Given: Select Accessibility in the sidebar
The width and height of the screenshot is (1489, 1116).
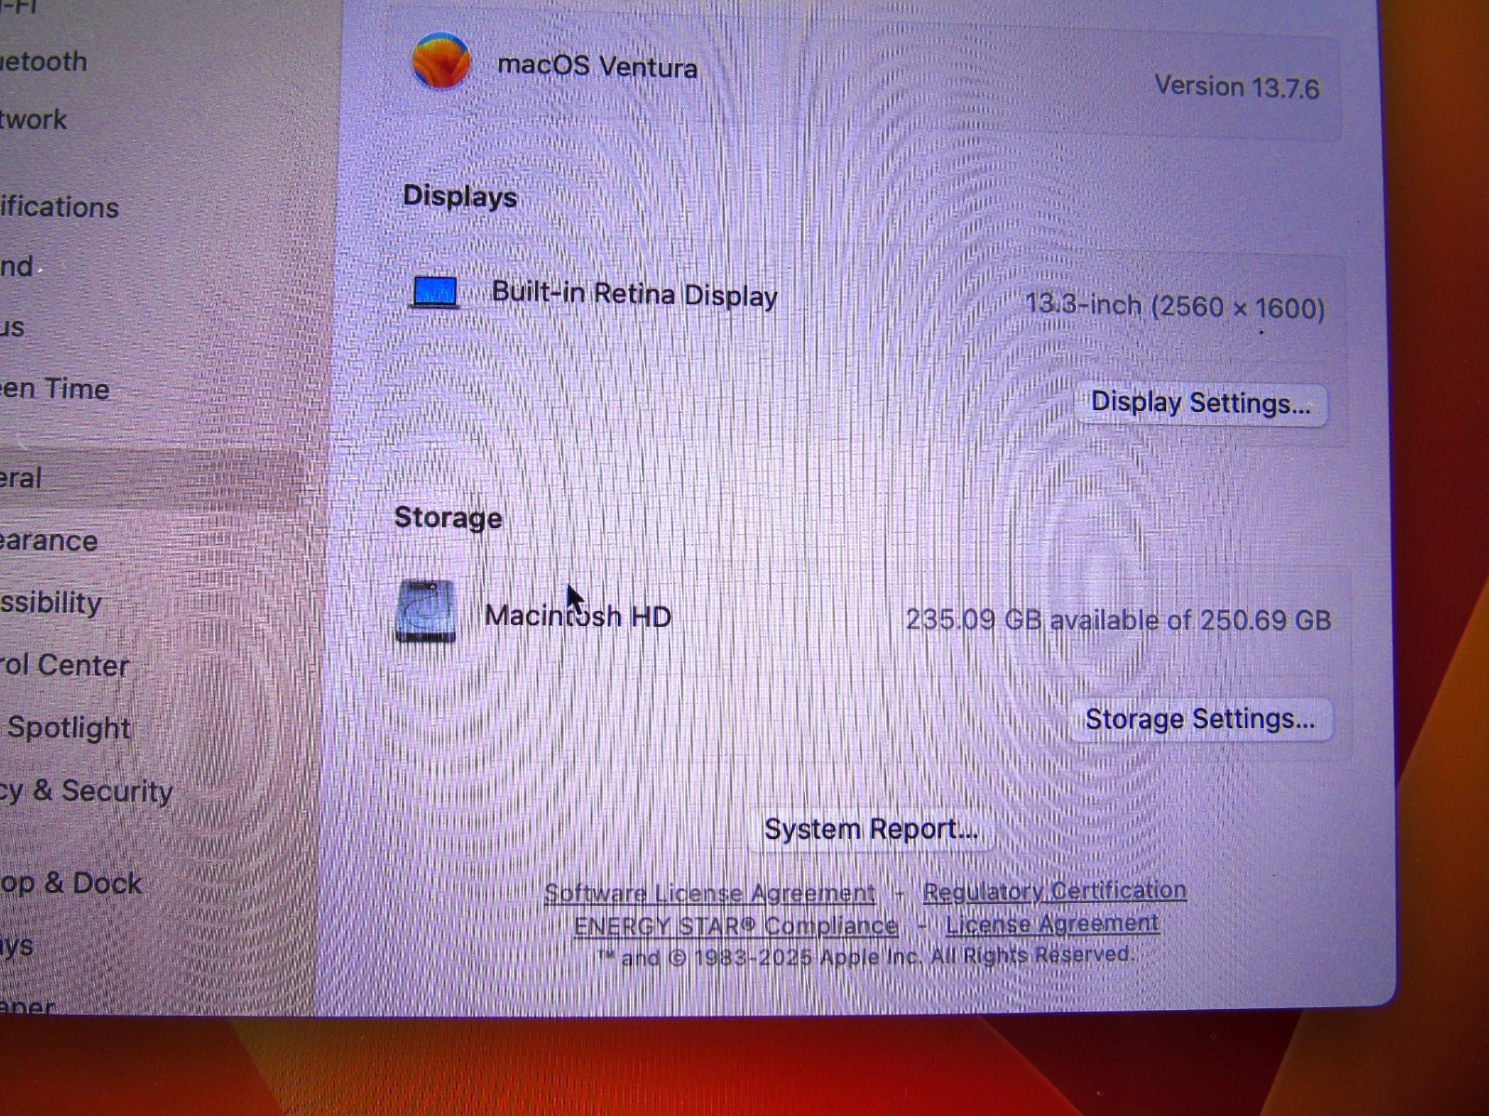Looking at the screenshot, I should 51,603.
